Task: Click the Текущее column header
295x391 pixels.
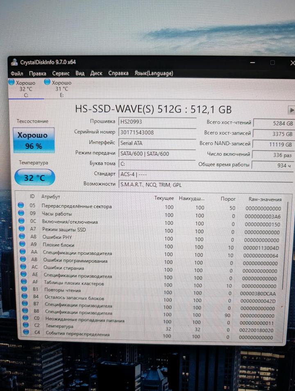Action: [x=164, y=198]
